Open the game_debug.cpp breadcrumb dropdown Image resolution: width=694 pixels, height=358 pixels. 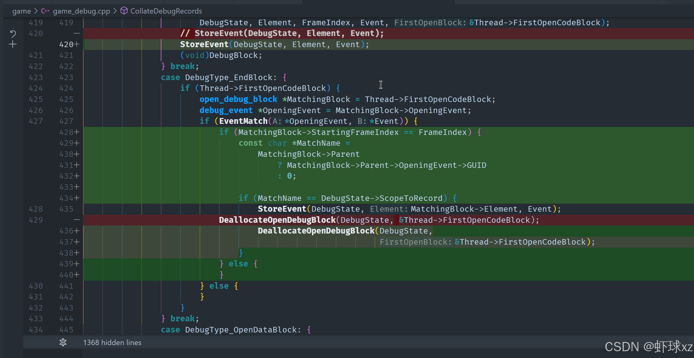[81, 11]
